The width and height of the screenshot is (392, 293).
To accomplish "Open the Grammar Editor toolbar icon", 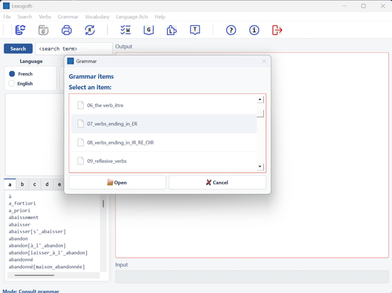I will [44, 30].
